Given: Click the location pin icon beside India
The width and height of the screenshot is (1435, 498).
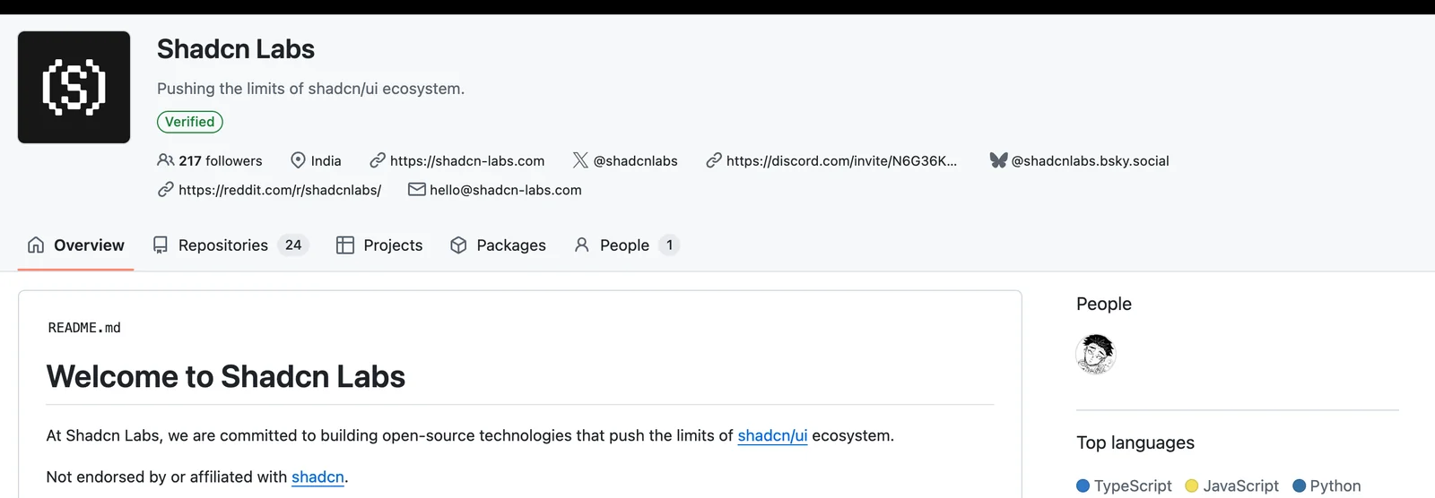Looking at the screenshot, I should (299, 160).
